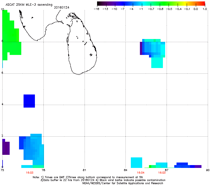Image resolution: width=210 pixels, height=185 pixels.
Task: Click the longitude label 75
Action: pyautogui.click(x=2, y=170)
